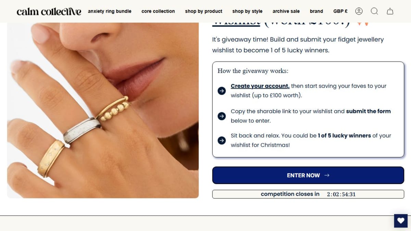The image size is (411, 231).
Task: Click the arrow bullet beside Sit back and relax
Action: click(x=222, y=140)
